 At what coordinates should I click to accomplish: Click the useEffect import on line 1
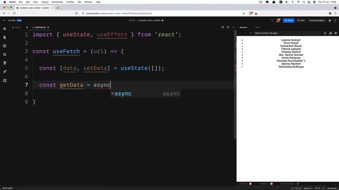[112, 35]
